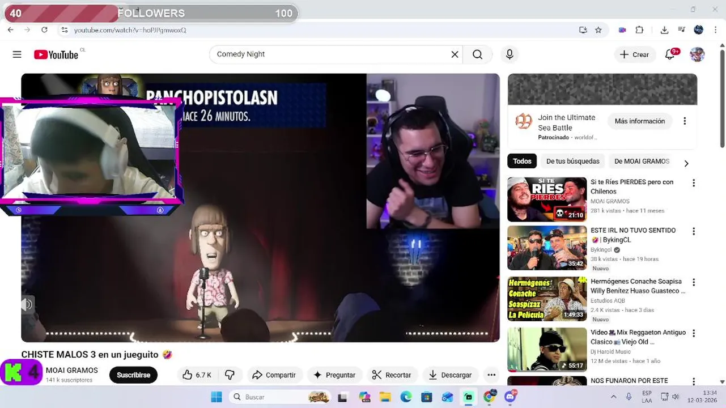Click Más información on the ad
Screen dimensions: 726x408
click(x=640, y=121)
